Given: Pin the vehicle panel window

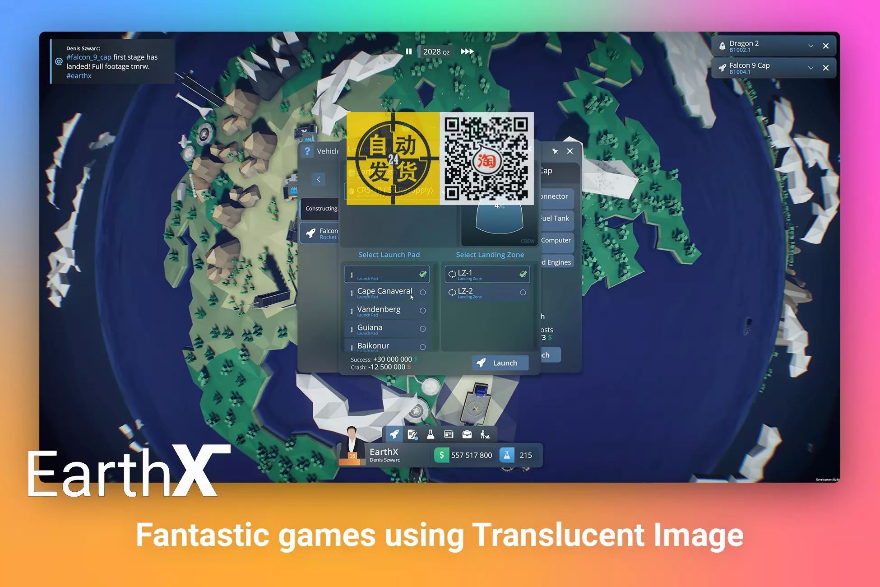Looking at the screenshot, I should point(555,151).
